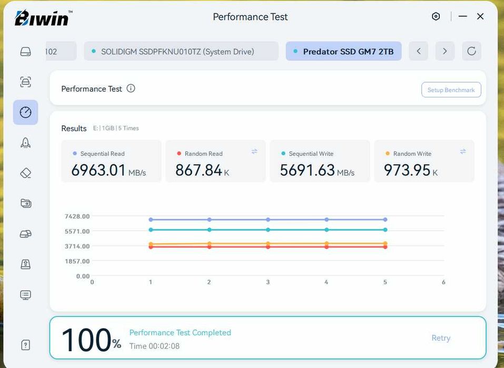
Task: Click the orange Random Write legend dot
Action: coord(388,154)
